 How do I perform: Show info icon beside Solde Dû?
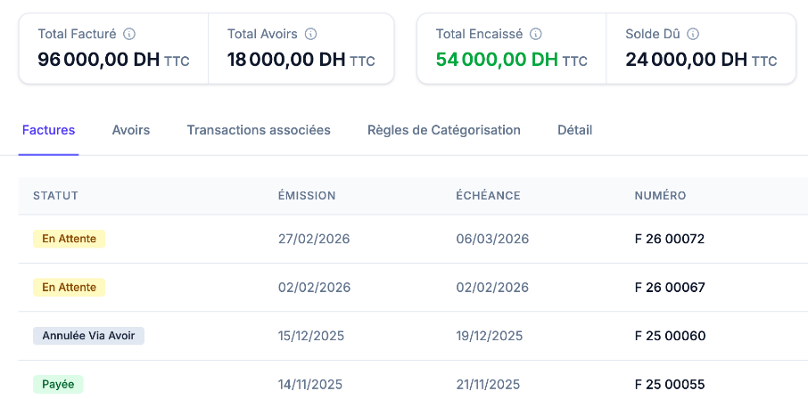pyautogui.click(x=693, y=34)
